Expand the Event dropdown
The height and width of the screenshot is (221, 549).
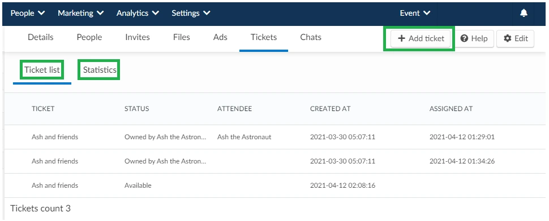(415, 13)
